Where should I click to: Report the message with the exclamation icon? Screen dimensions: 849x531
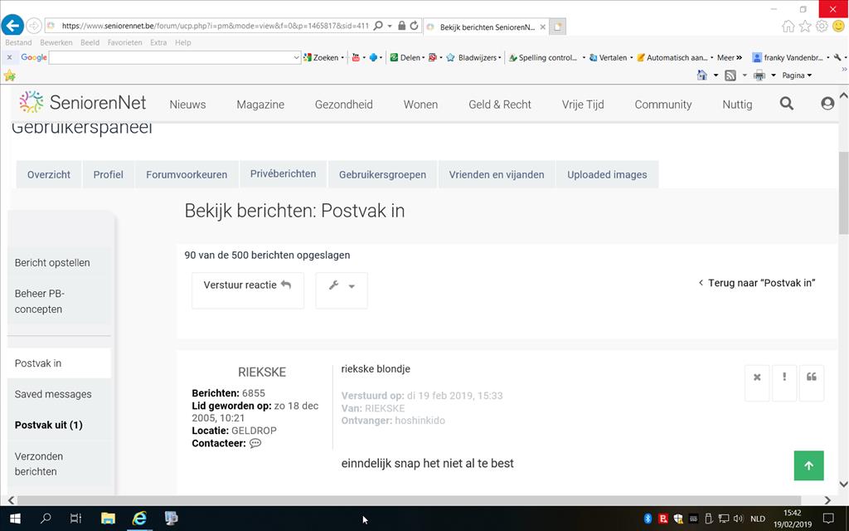click(x=784, y=382)
